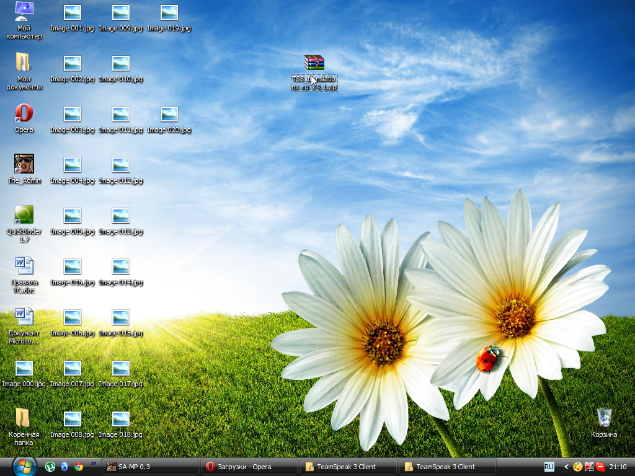Select the Image 020.jpg thumbnail
The width and height of the screenshot is (635, 476).
(x=169, y=114)
